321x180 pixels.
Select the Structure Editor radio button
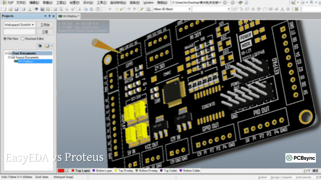click(22, 39)
